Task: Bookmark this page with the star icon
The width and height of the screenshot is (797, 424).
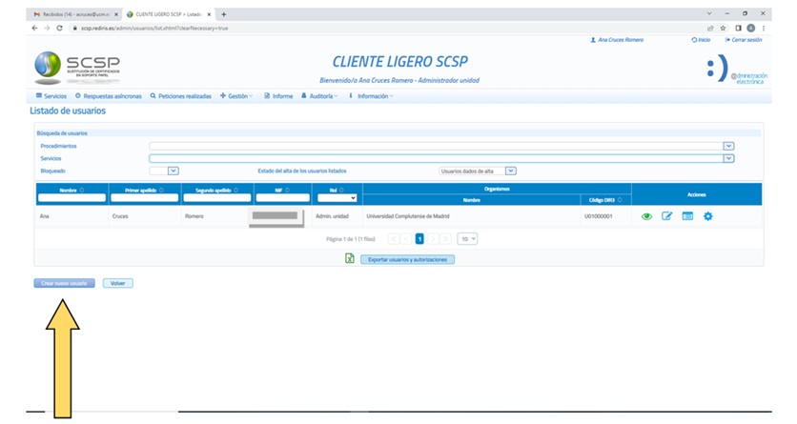Action: click(x=723, y=29)
